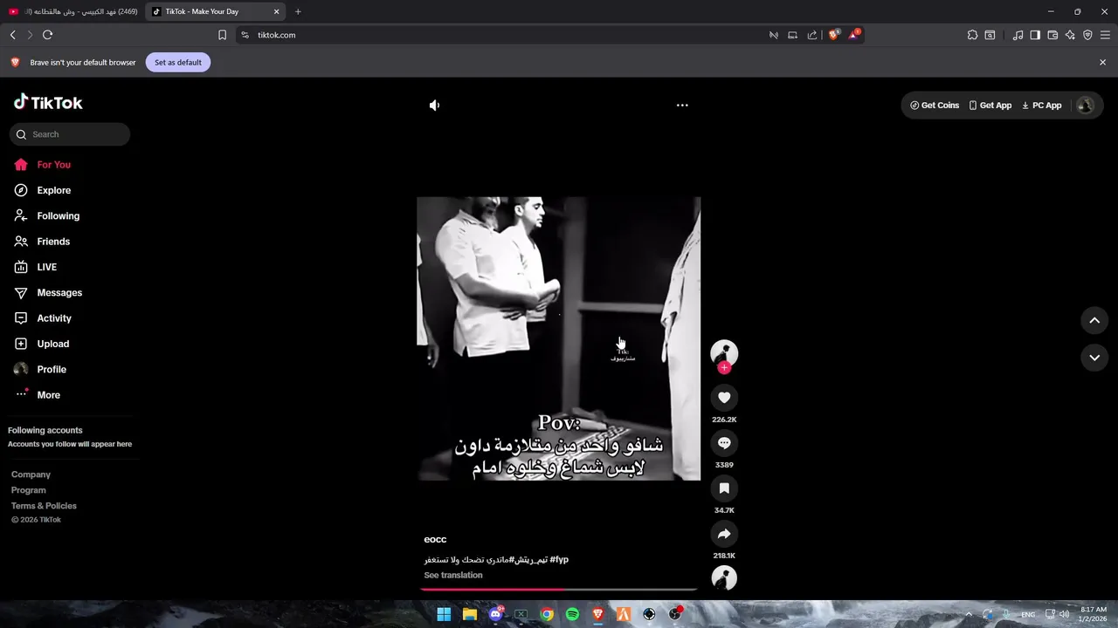Bookmark this page in the address bar

tap(222, 35)
